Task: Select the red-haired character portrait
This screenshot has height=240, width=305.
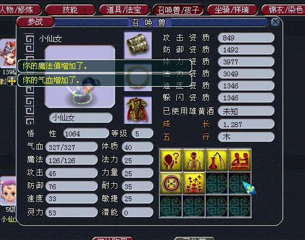Action: point(8,53)
